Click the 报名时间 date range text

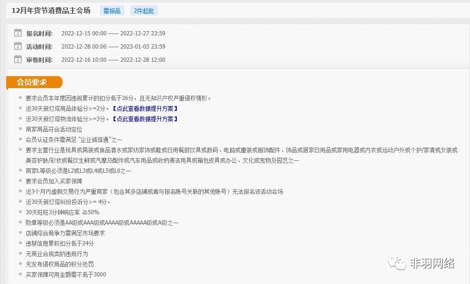pos(113,33)
